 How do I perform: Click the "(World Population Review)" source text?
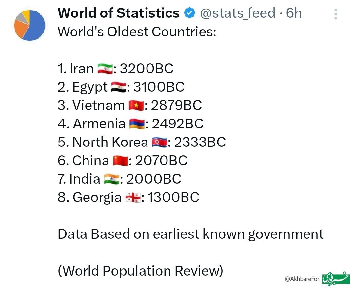tap(140, 271)
